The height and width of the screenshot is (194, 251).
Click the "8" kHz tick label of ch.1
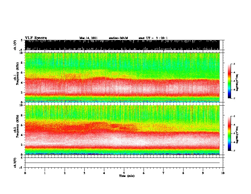tap(22, 63)
